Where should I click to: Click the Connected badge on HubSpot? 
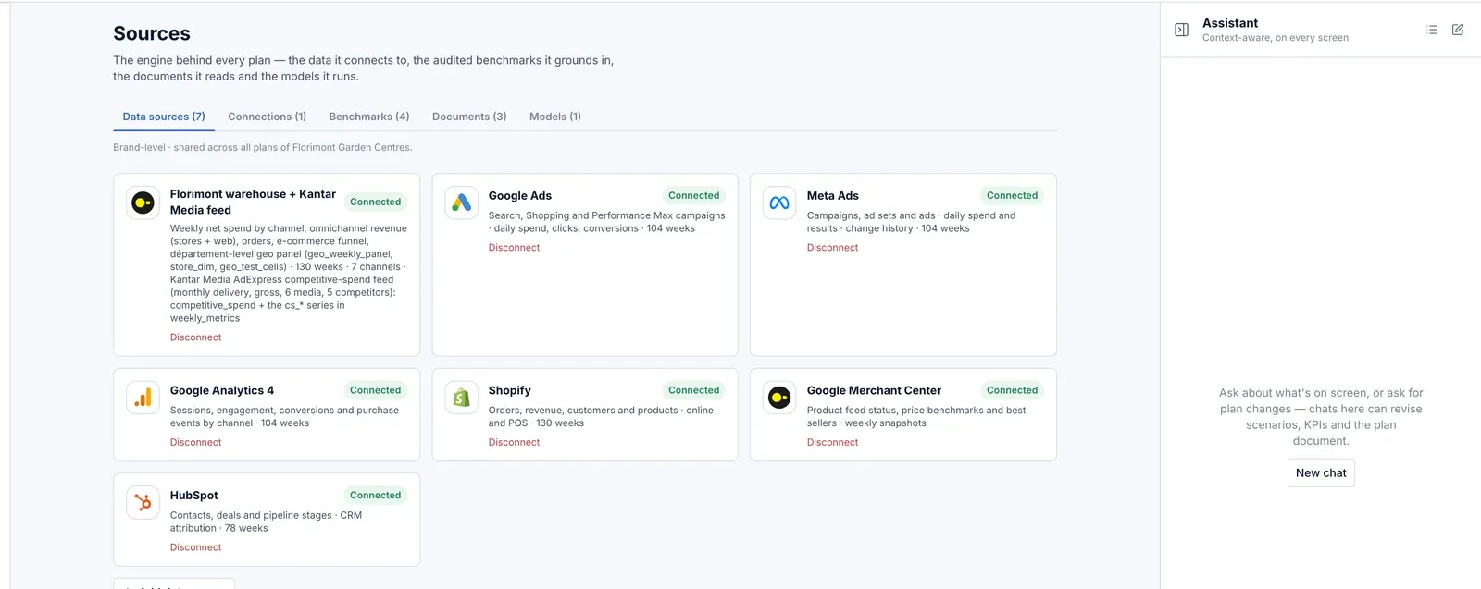click(x=375, y=496)
